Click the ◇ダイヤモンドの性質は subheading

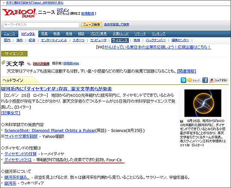21,148
